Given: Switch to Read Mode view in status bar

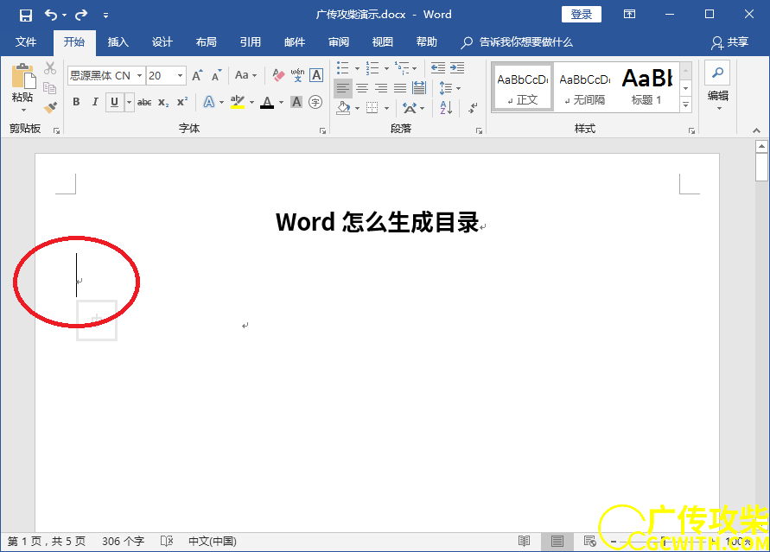Looking at the screenshot, I should (525, 541).
